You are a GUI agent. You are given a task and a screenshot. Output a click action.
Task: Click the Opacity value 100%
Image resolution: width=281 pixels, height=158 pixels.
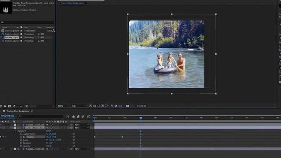click(x=49, y=146)
